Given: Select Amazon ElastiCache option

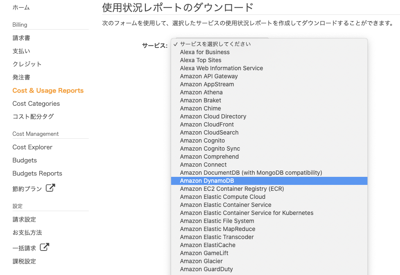Looking at the screenshot, I should [269, 245].
